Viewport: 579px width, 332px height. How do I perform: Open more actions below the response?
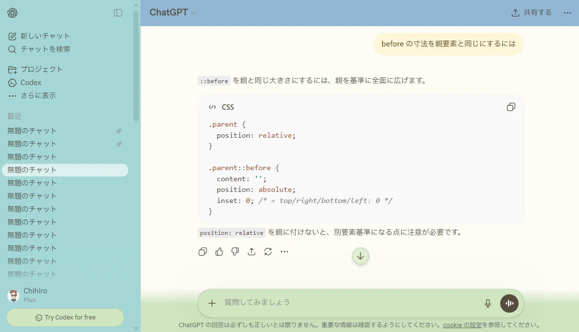point(284,252)
